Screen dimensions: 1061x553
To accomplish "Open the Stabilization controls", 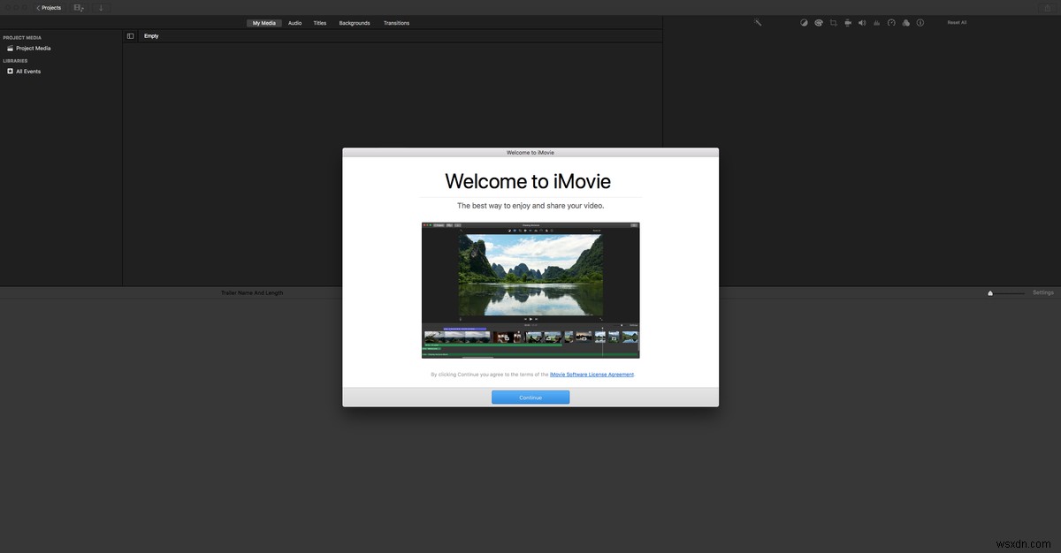I will pos(847,22).
